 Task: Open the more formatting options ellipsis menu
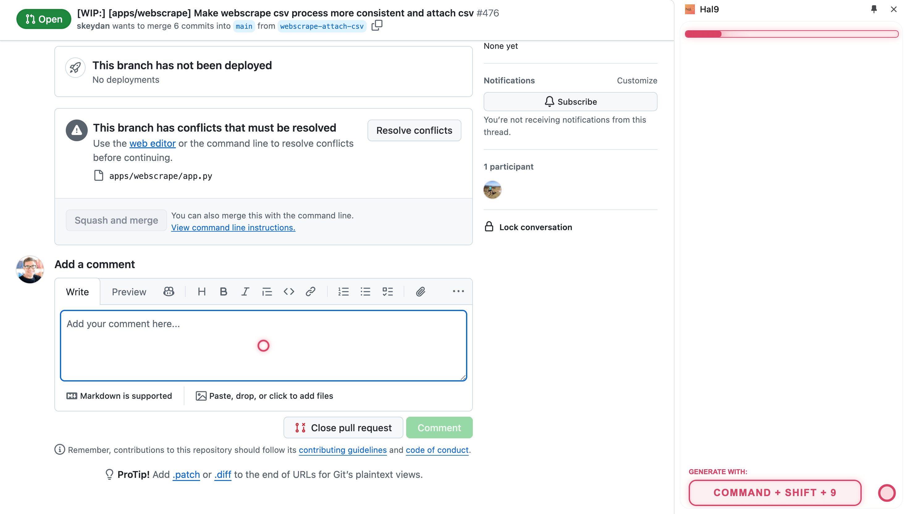[458, 292]
